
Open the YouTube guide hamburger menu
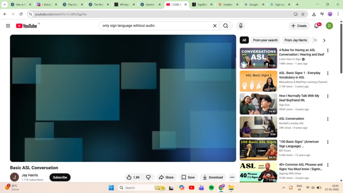coord(8,26)
